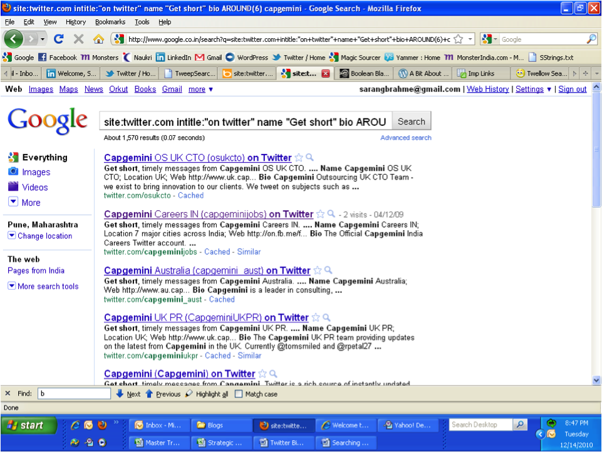Stop loading with the X toolbar icon
This screenshot has width=602, height=452.
(78, 39)
